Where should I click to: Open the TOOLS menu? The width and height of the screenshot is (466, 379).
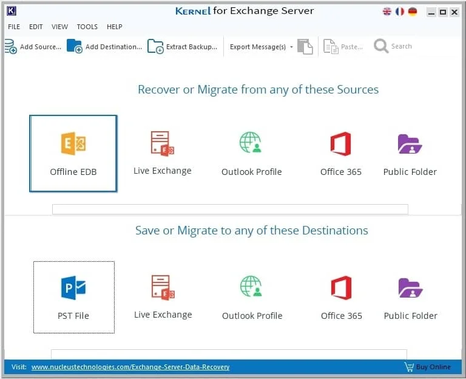tap(87, 27)
